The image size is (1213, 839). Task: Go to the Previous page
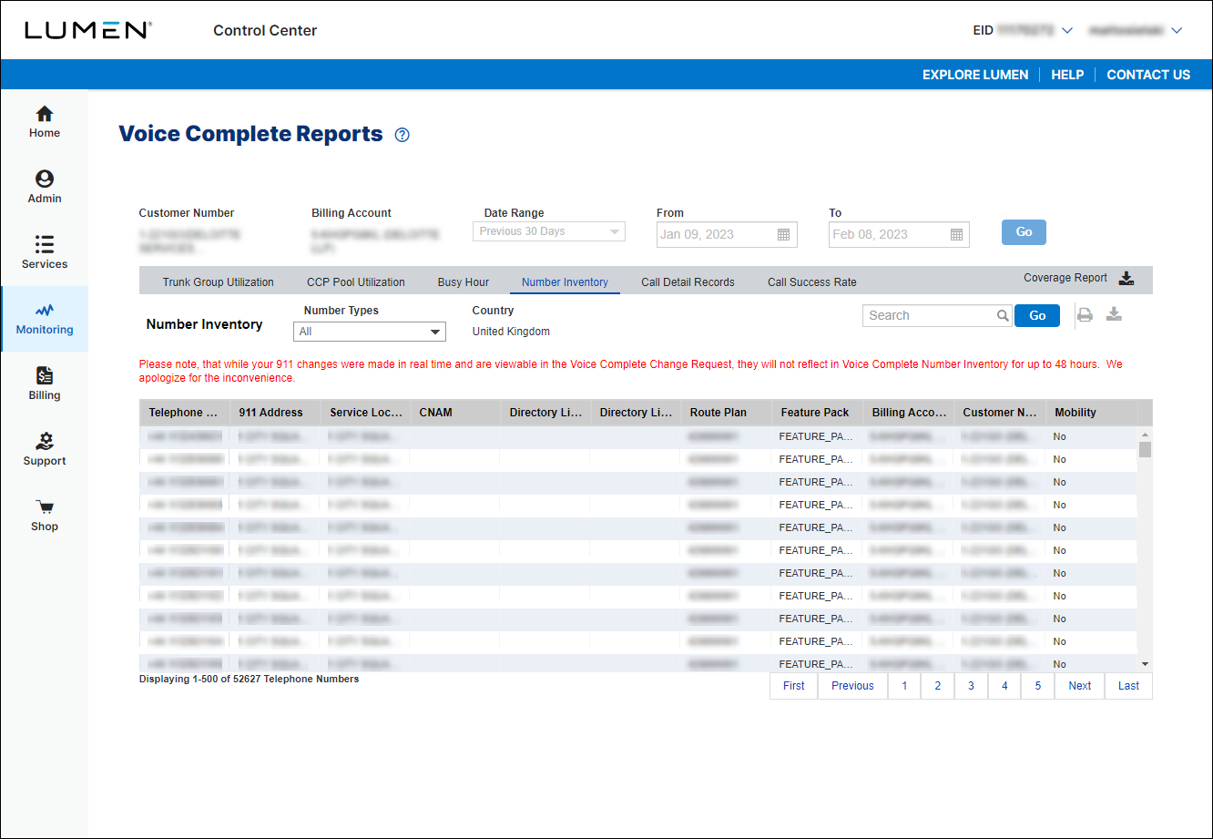tap(852, 686)
